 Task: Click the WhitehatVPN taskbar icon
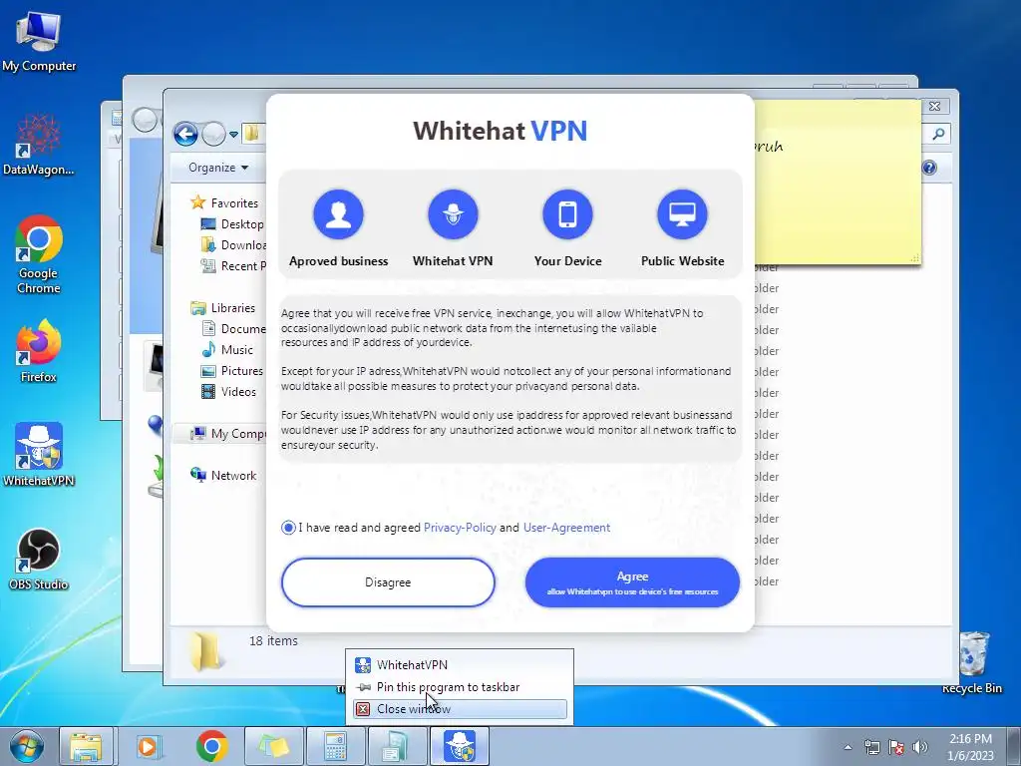[459, 746]
